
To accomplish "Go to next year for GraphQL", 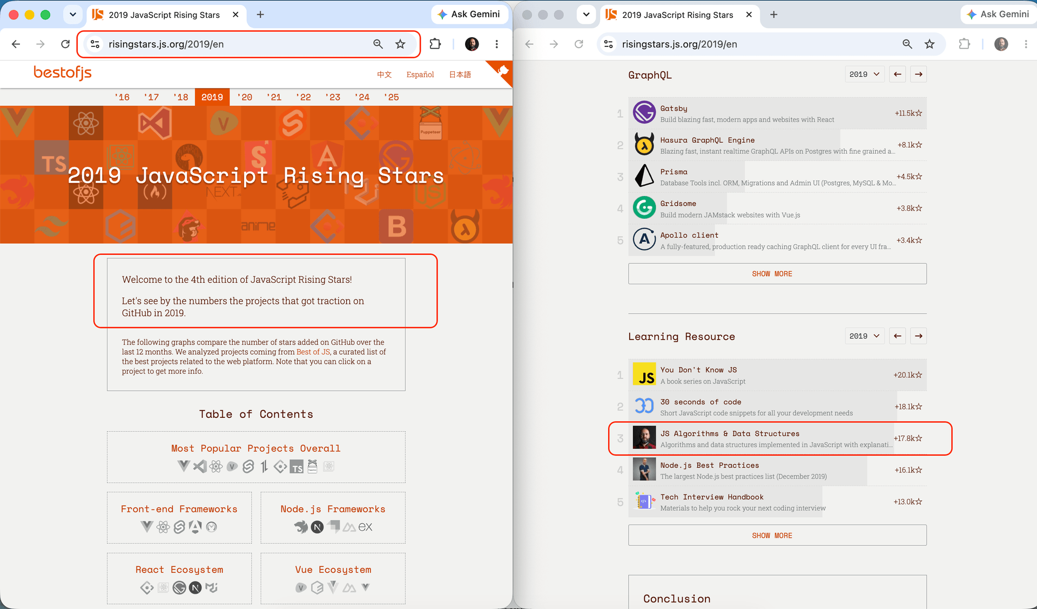I will click(x=919, y=75).
